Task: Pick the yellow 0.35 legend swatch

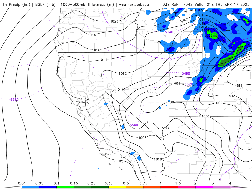Action: tap(117, 187)
